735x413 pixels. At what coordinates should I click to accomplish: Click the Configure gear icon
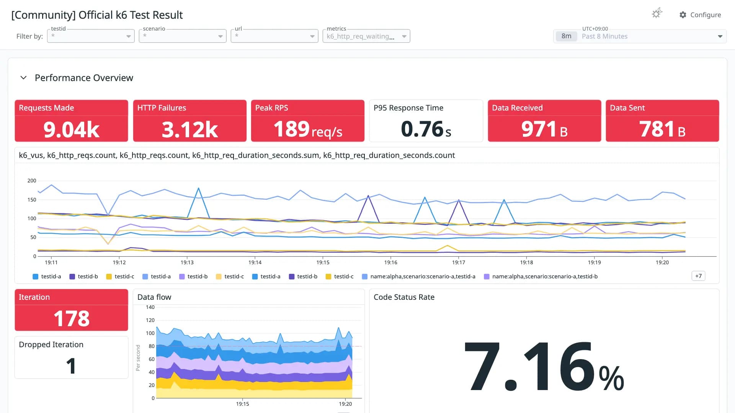(x=683, y=15)
